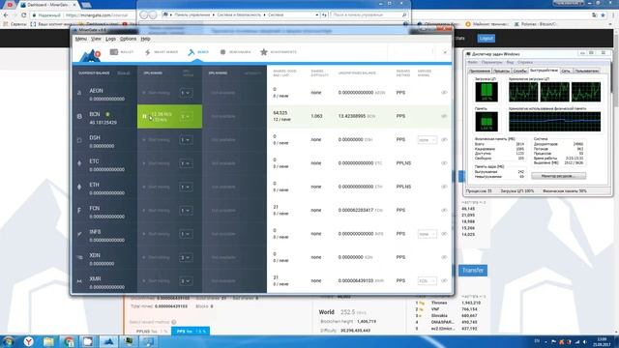619x348 pixels.
Task: Start mining AEON on CPU
Action: (157, 93)
